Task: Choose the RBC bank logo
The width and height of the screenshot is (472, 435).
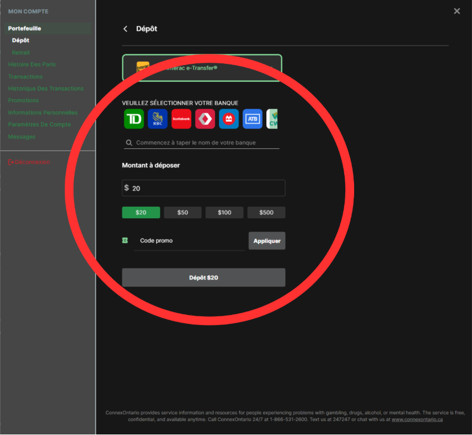Action: 158,119
